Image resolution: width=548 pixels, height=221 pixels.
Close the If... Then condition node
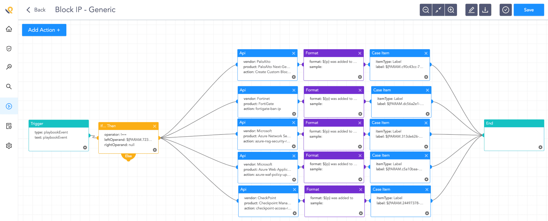pyautogui.click(x=155, y=126)
